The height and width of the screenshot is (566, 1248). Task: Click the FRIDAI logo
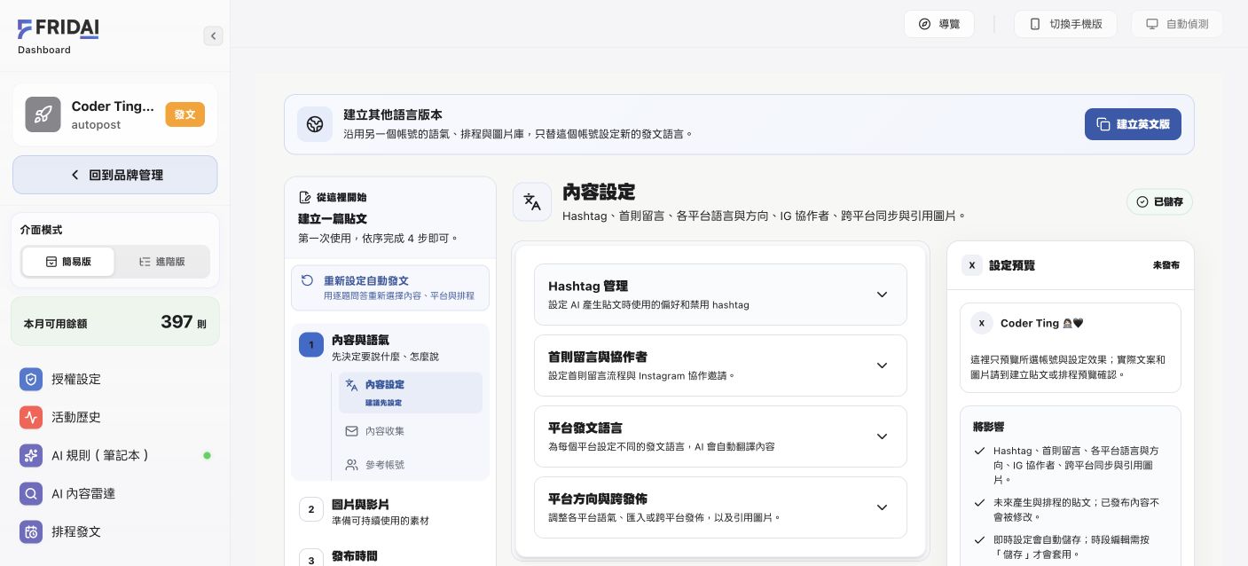[58, 29]
